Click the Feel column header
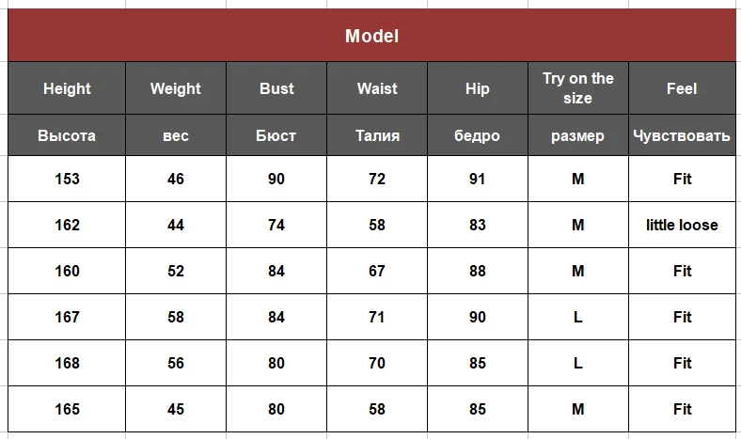This screenshot has width=741, height=439. [683, 88]
